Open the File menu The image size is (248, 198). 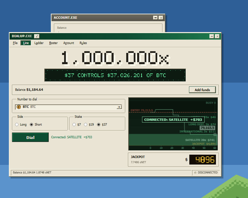[15, 43]
